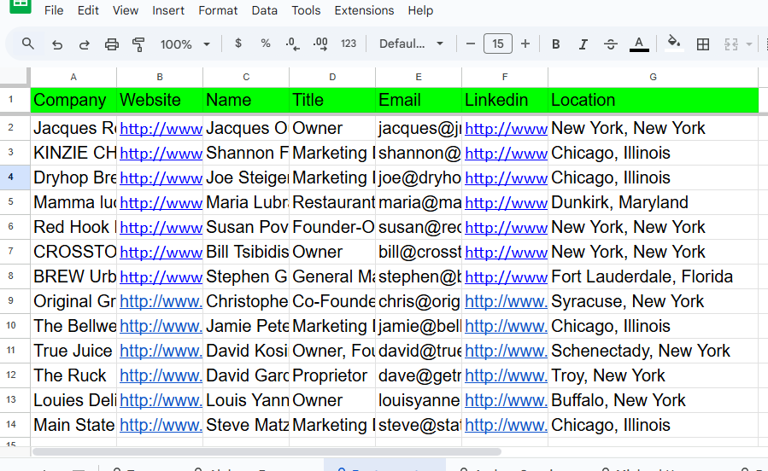Open Linkedin link in KINZIE row
The height and width of the screenshot is (471, 768).
[x=506, y=153]
